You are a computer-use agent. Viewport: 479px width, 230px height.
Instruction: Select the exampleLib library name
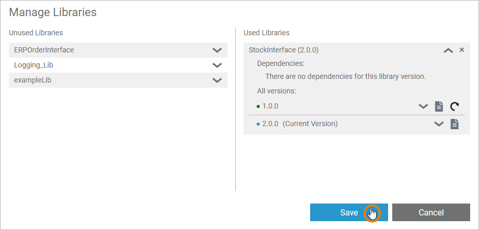coord(33,80)
